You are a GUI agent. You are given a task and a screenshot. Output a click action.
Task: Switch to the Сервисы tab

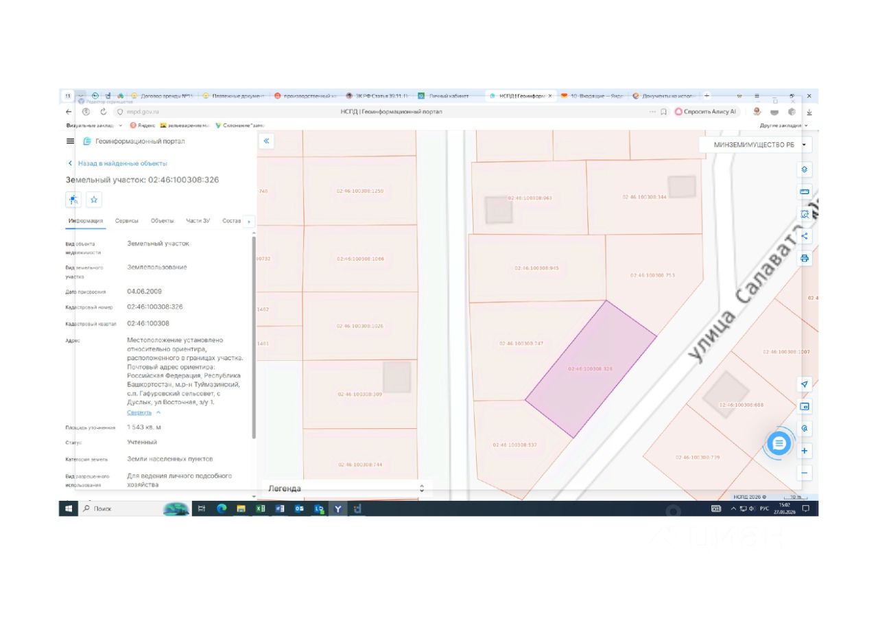[x=126, y=221]
